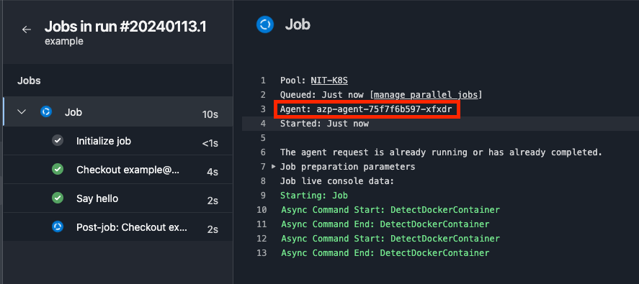This screenshot has width=639, height=284.
Task: Click 'The agent request is already running' line
Action: point(441,152)
